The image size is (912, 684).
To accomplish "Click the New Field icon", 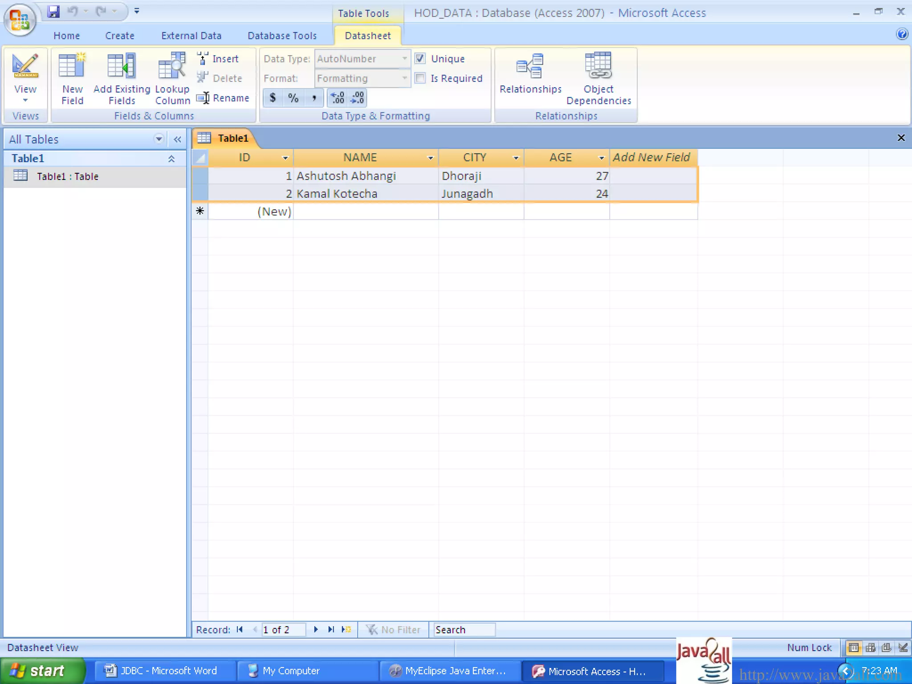I will click(72, 67).
